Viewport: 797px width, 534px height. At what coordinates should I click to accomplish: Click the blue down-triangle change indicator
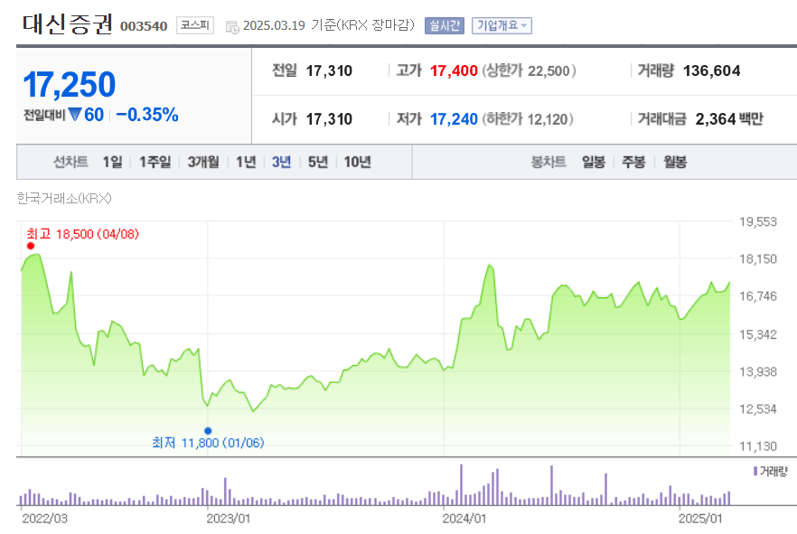coord(75,115)
